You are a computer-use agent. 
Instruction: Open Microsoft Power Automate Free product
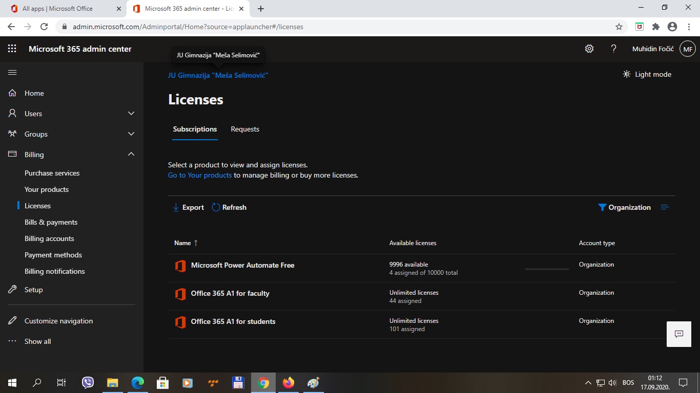[243, 265]
